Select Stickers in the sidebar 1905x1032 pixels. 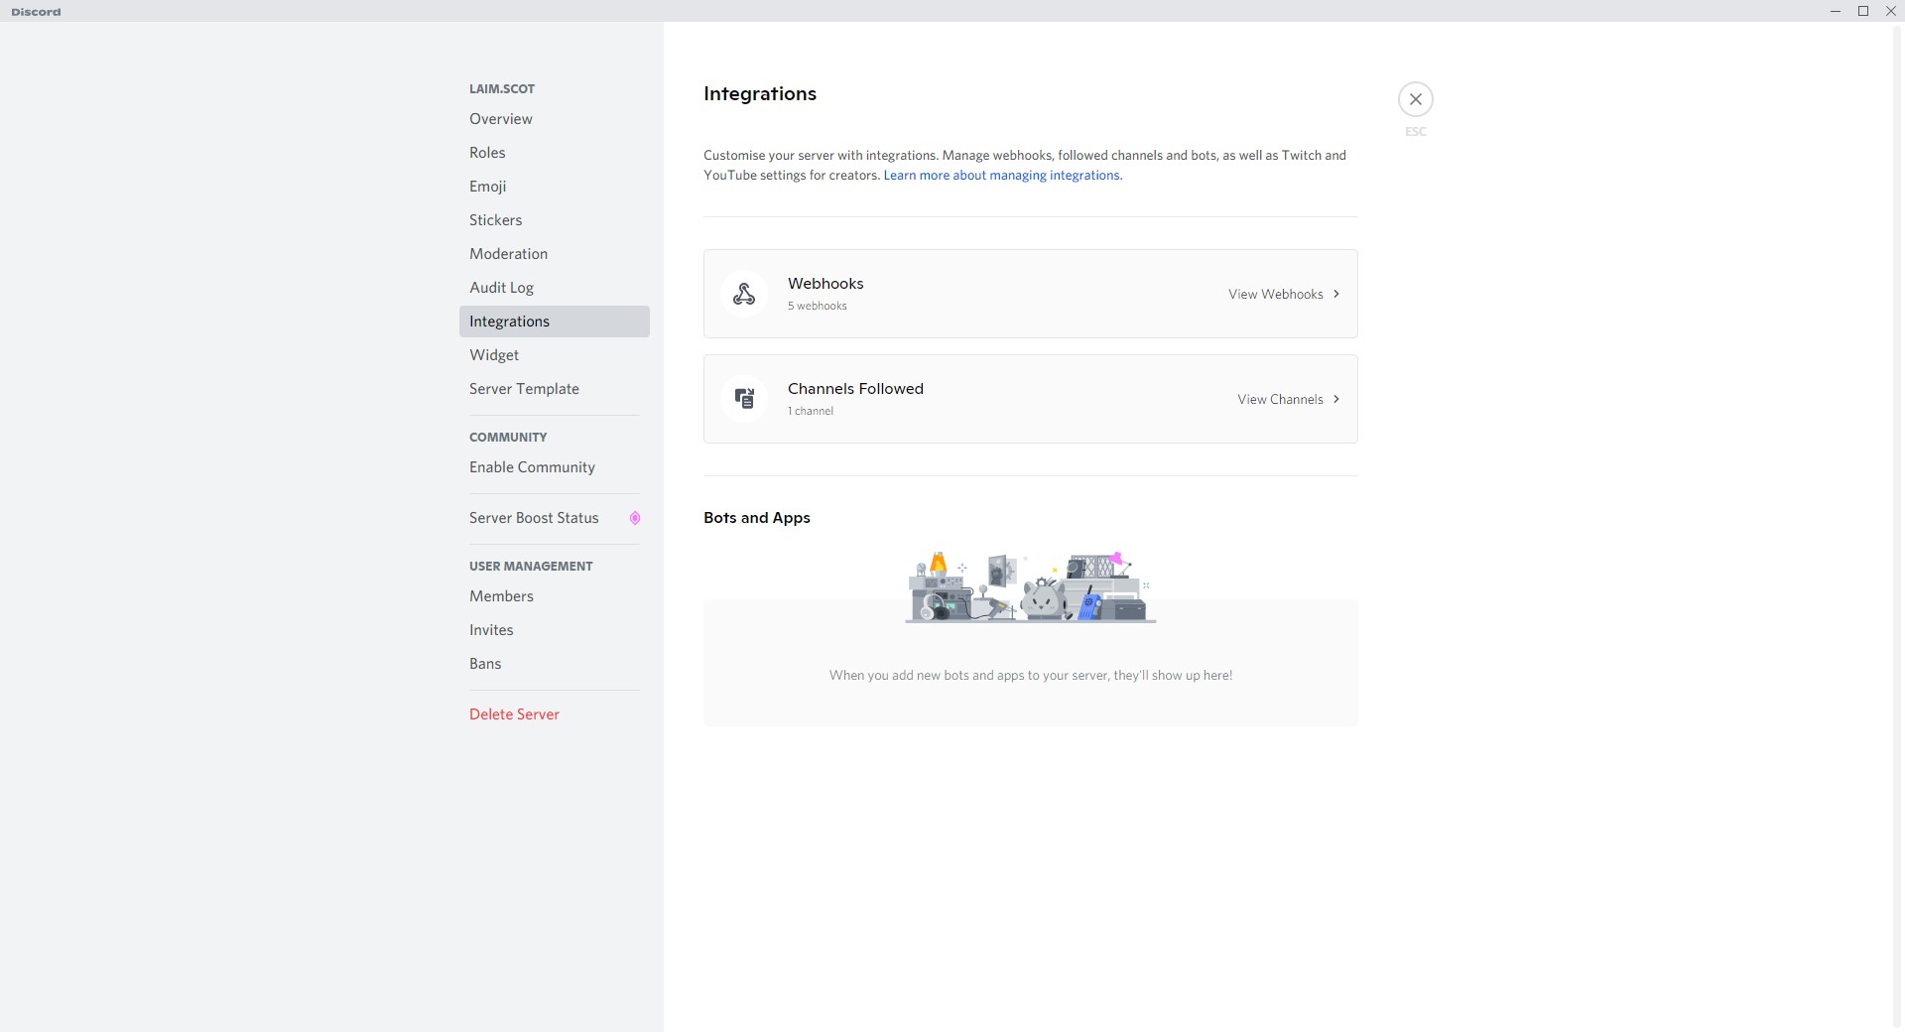point(495,220)
